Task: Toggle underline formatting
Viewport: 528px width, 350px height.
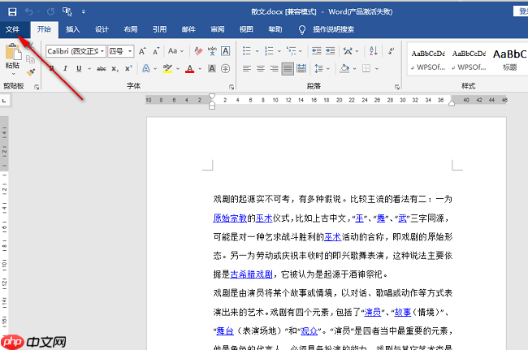Action: point(79,69)
